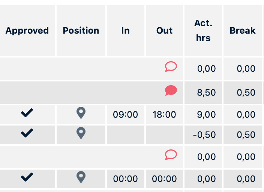Click the location pin in the -0,50 row

(81, 133)
